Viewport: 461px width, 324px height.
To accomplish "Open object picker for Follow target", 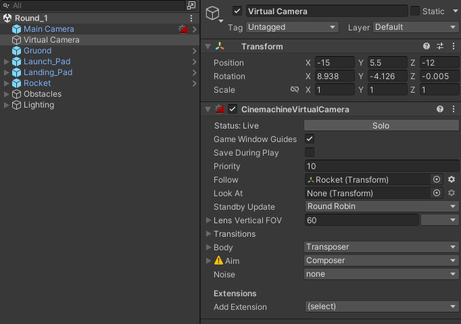I will (x=437, y=179).
